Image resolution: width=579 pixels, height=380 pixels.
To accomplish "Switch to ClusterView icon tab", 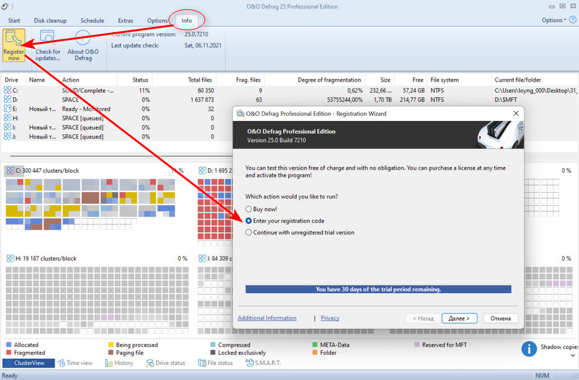I will pos(28,363).
